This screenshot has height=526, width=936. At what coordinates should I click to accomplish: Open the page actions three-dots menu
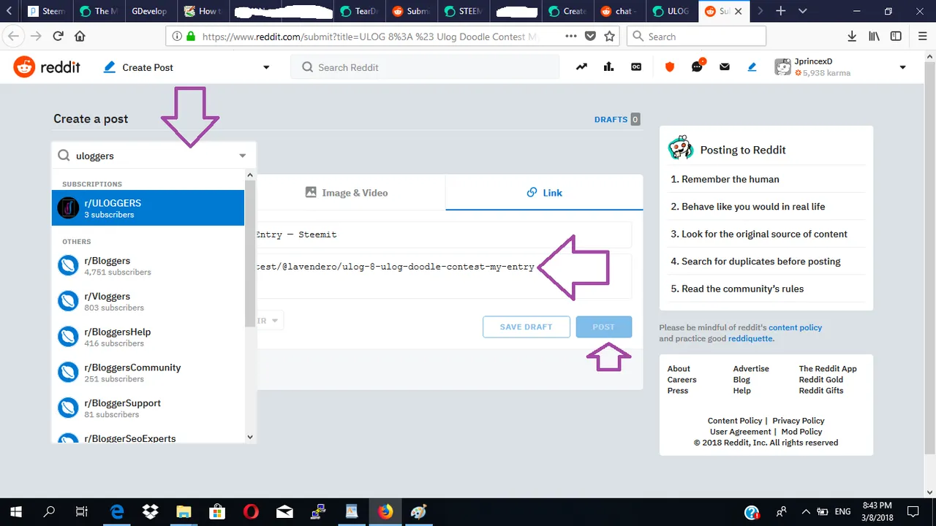(571, 36)
